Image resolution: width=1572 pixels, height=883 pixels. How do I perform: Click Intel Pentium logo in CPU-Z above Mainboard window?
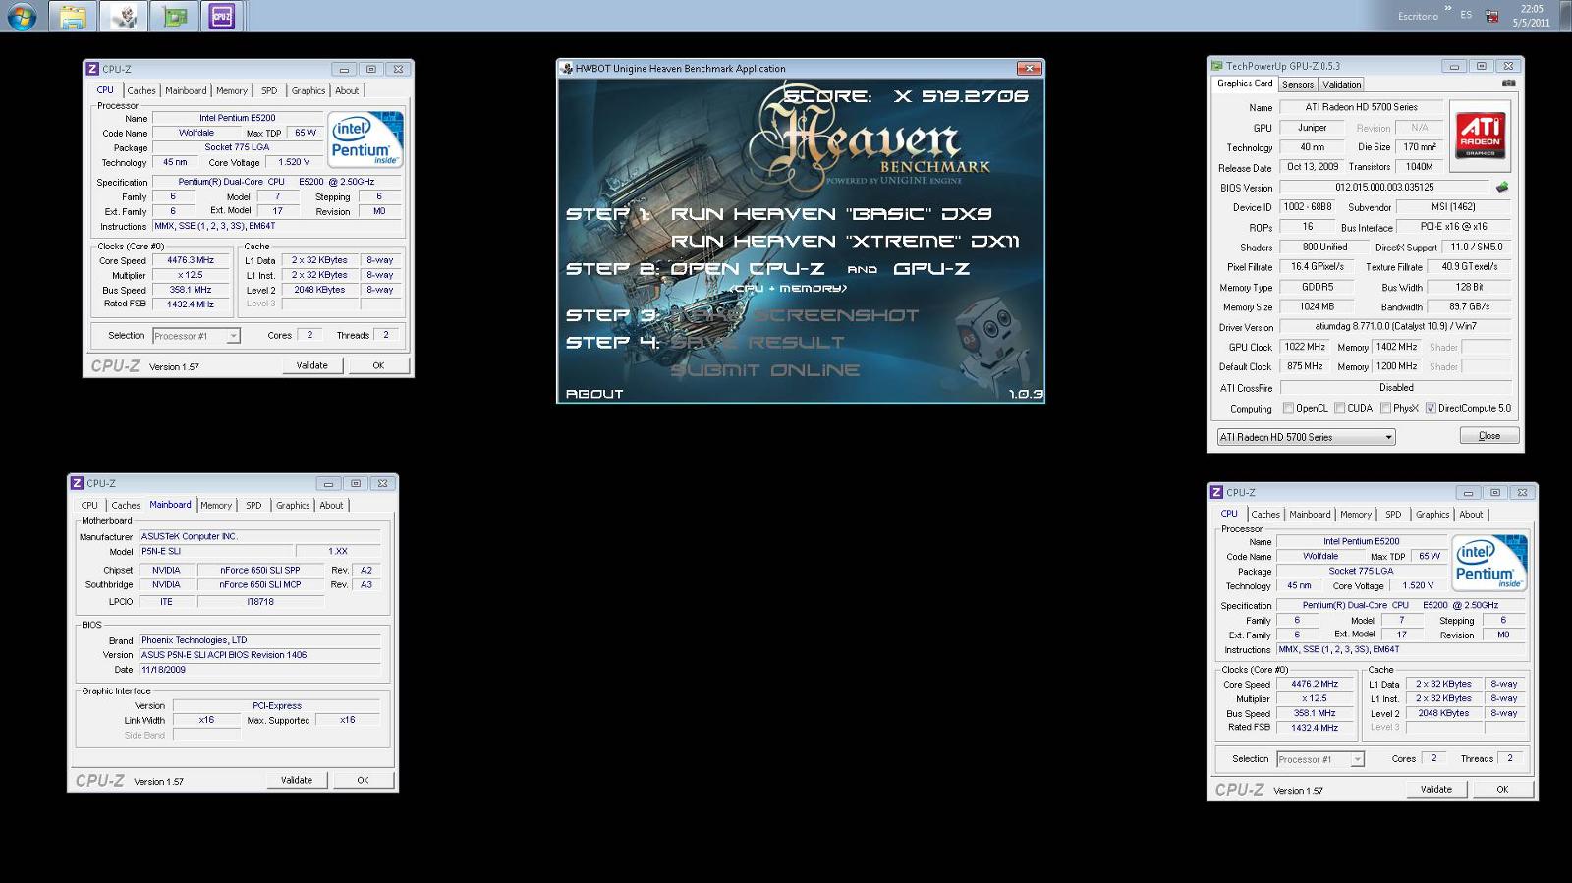[365, 139]
